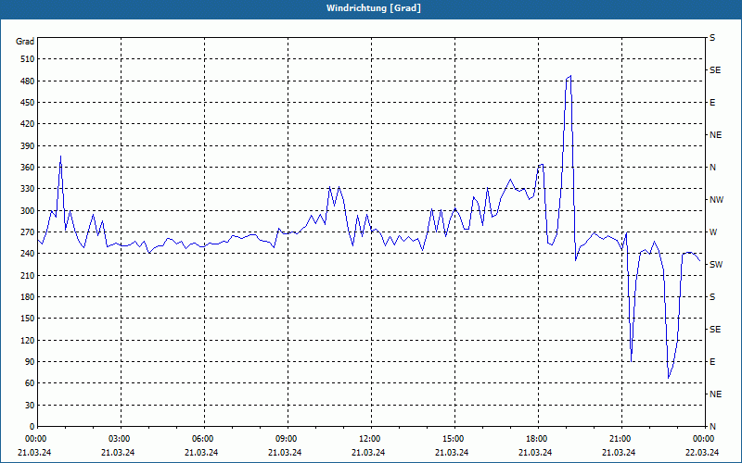Click the "S" compass label at the 180 gridline
742x463 pixels.
[712, 297]
